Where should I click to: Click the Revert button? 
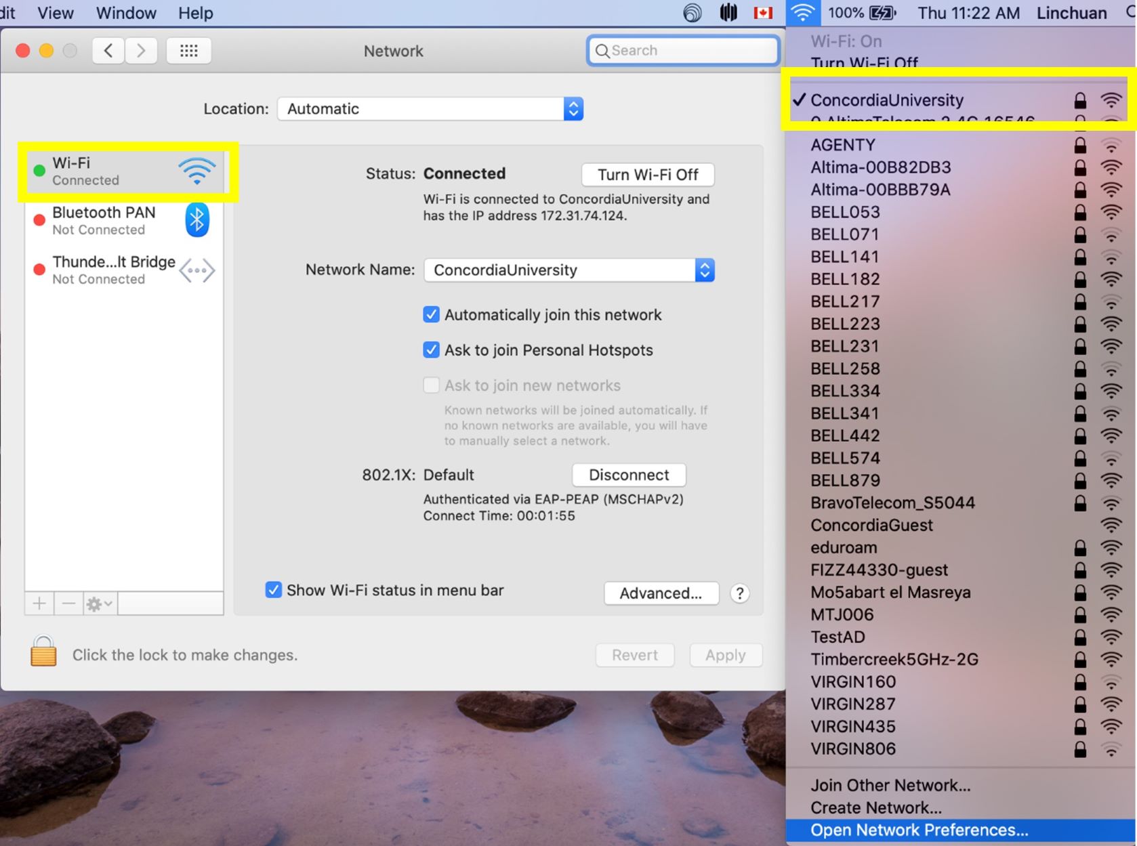pyautogui.click(x=635, y=655)
